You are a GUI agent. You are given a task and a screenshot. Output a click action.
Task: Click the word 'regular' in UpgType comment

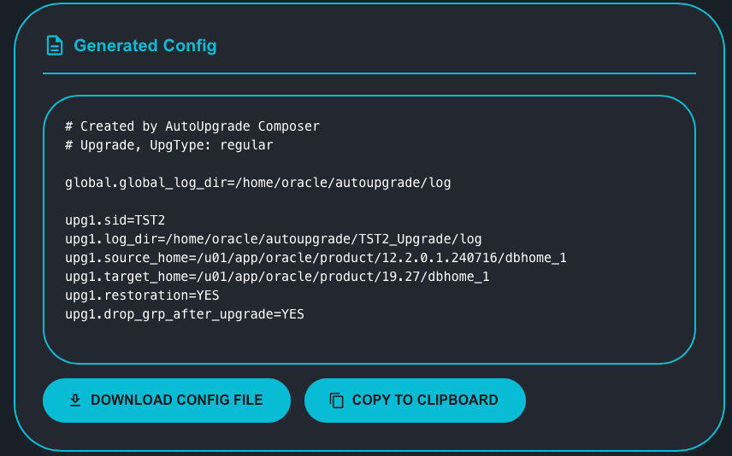point(246,145)
